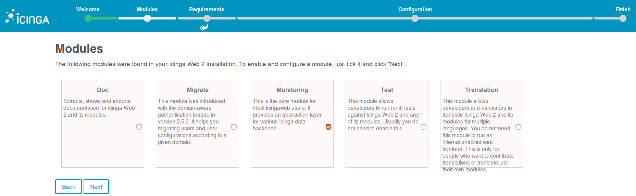The image size is (636, 196).
Task: Select the Configuration wizard step label
Action: (x=415, y=10)
